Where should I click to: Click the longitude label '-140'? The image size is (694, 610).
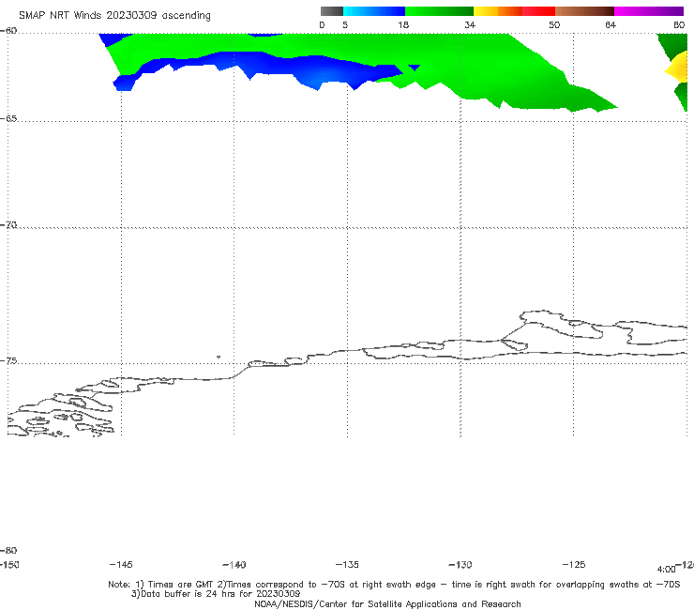pyautogui.click(x=234, y=565)
